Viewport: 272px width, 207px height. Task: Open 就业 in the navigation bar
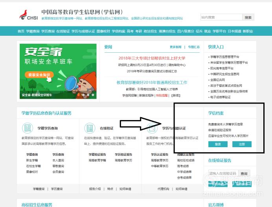(208, 31)
